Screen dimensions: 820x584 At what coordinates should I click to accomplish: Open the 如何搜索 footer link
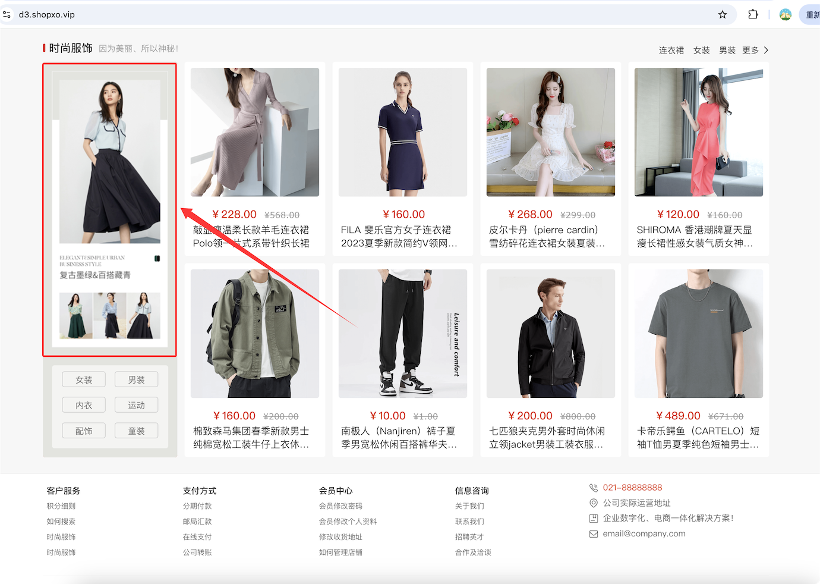(61, 522)
